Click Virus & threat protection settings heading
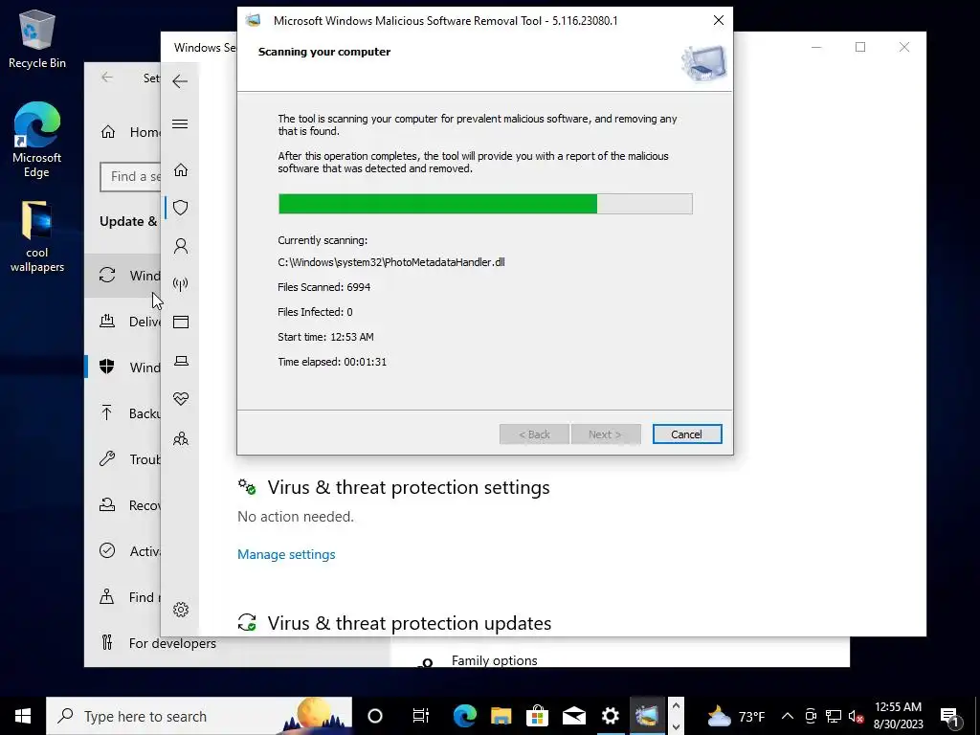Viewport: 980px width, 735px height. [x=408, y=487]
